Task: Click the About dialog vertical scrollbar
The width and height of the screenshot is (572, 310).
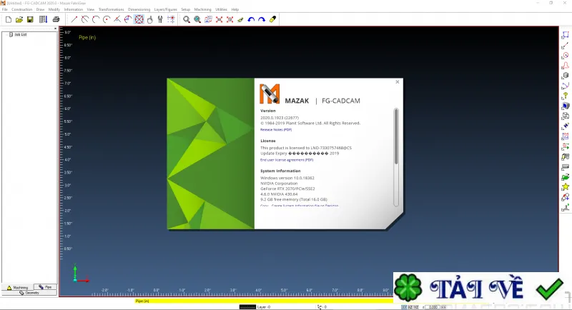Action: [x=396, y=157]
